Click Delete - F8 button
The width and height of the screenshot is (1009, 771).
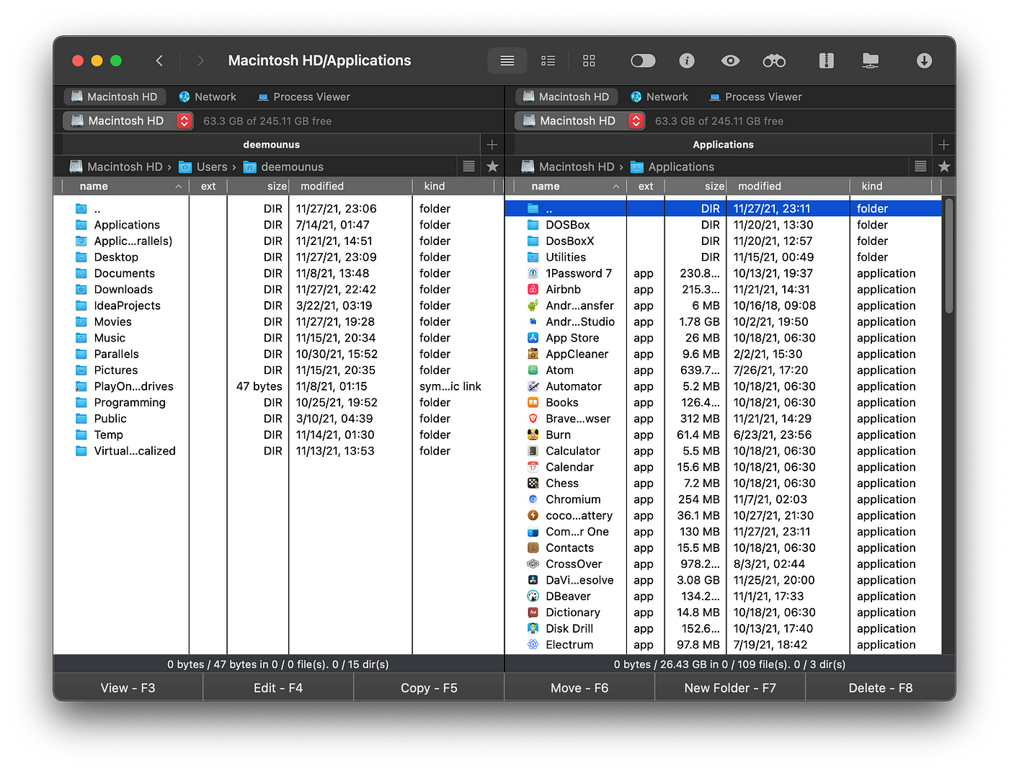(881, 688)
